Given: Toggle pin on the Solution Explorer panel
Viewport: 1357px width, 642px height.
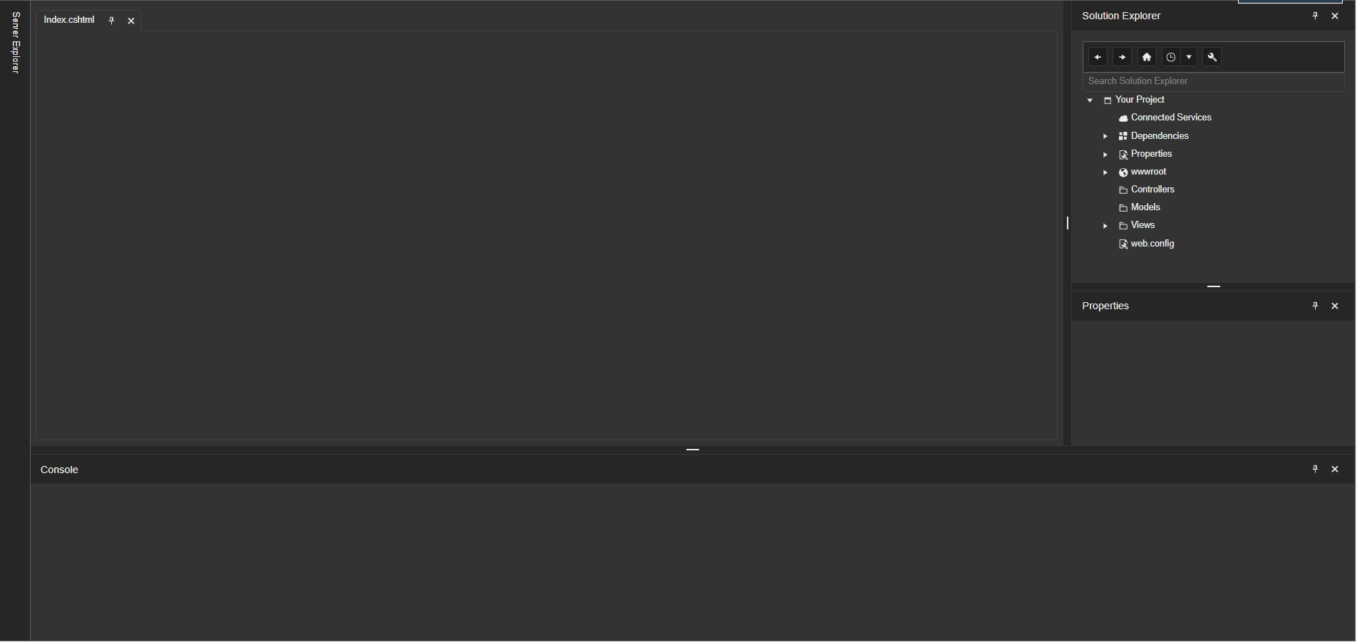Looking at the screenshot, I should (x=1315, y=16).
